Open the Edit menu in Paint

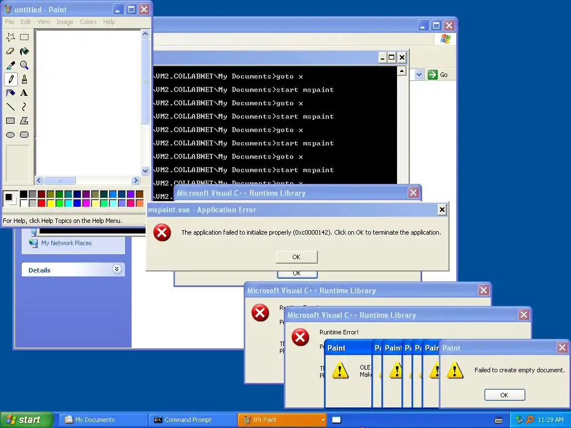26,22
